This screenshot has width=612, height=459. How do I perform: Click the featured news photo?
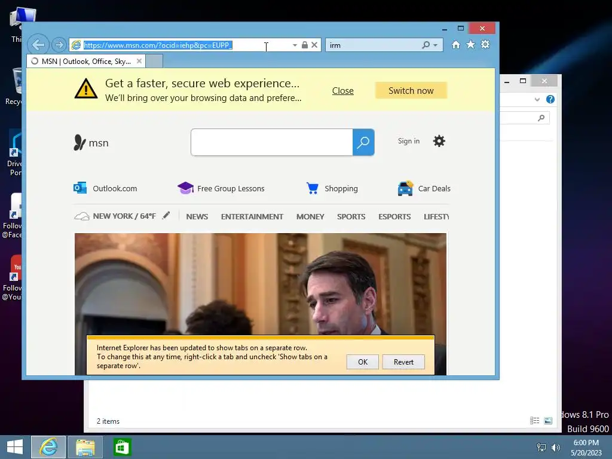[x=261, y=283]
